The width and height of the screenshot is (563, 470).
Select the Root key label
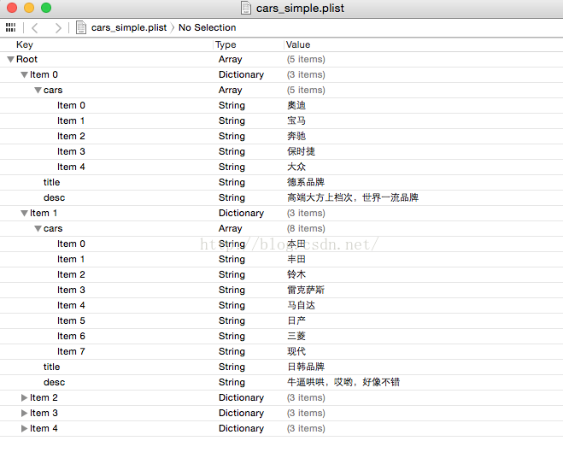[27, 59]
